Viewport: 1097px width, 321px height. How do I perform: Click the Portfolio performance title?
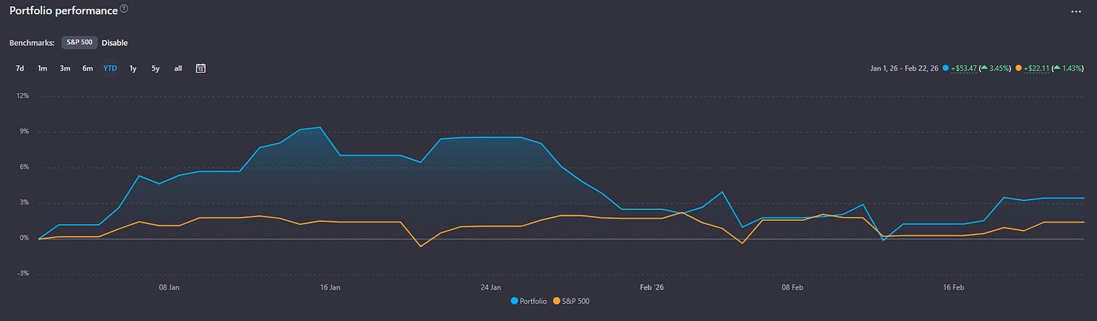63,11
